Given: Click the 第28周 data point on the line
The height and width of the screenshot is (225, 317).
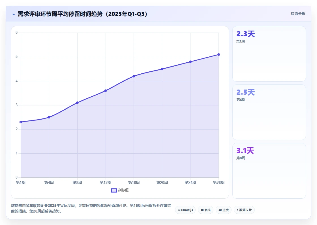Looking at the screenshot, I should tap(219, 54).
